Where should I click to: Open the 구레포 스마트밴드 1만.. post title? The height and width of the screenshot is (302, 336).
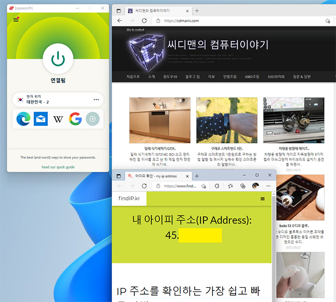click(x=227, y=148)
